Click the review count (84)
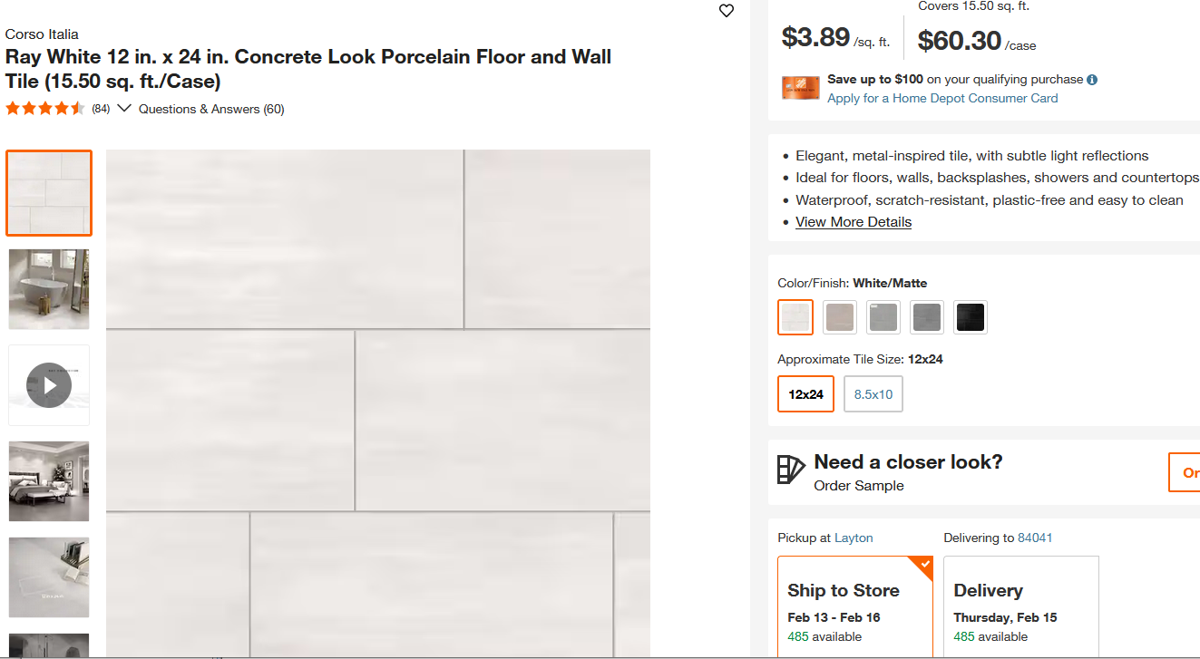Viewport: 1200px width, 659px height. pyautogui.click(x=101, y=109)
